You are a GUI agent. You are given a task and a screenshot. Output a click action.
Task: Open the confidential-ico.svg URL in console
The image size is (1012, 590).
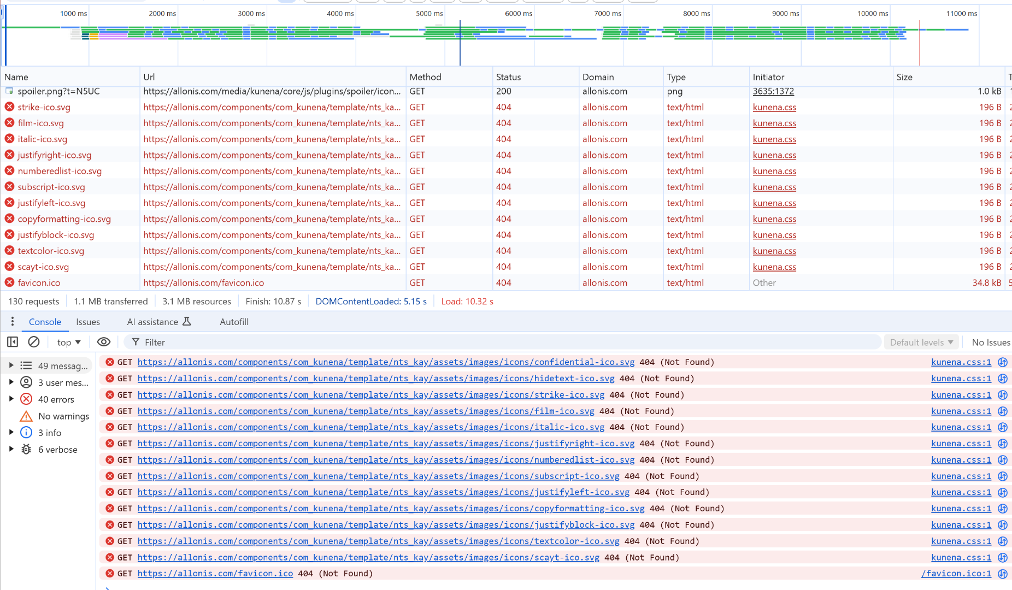tap(386, 362)
